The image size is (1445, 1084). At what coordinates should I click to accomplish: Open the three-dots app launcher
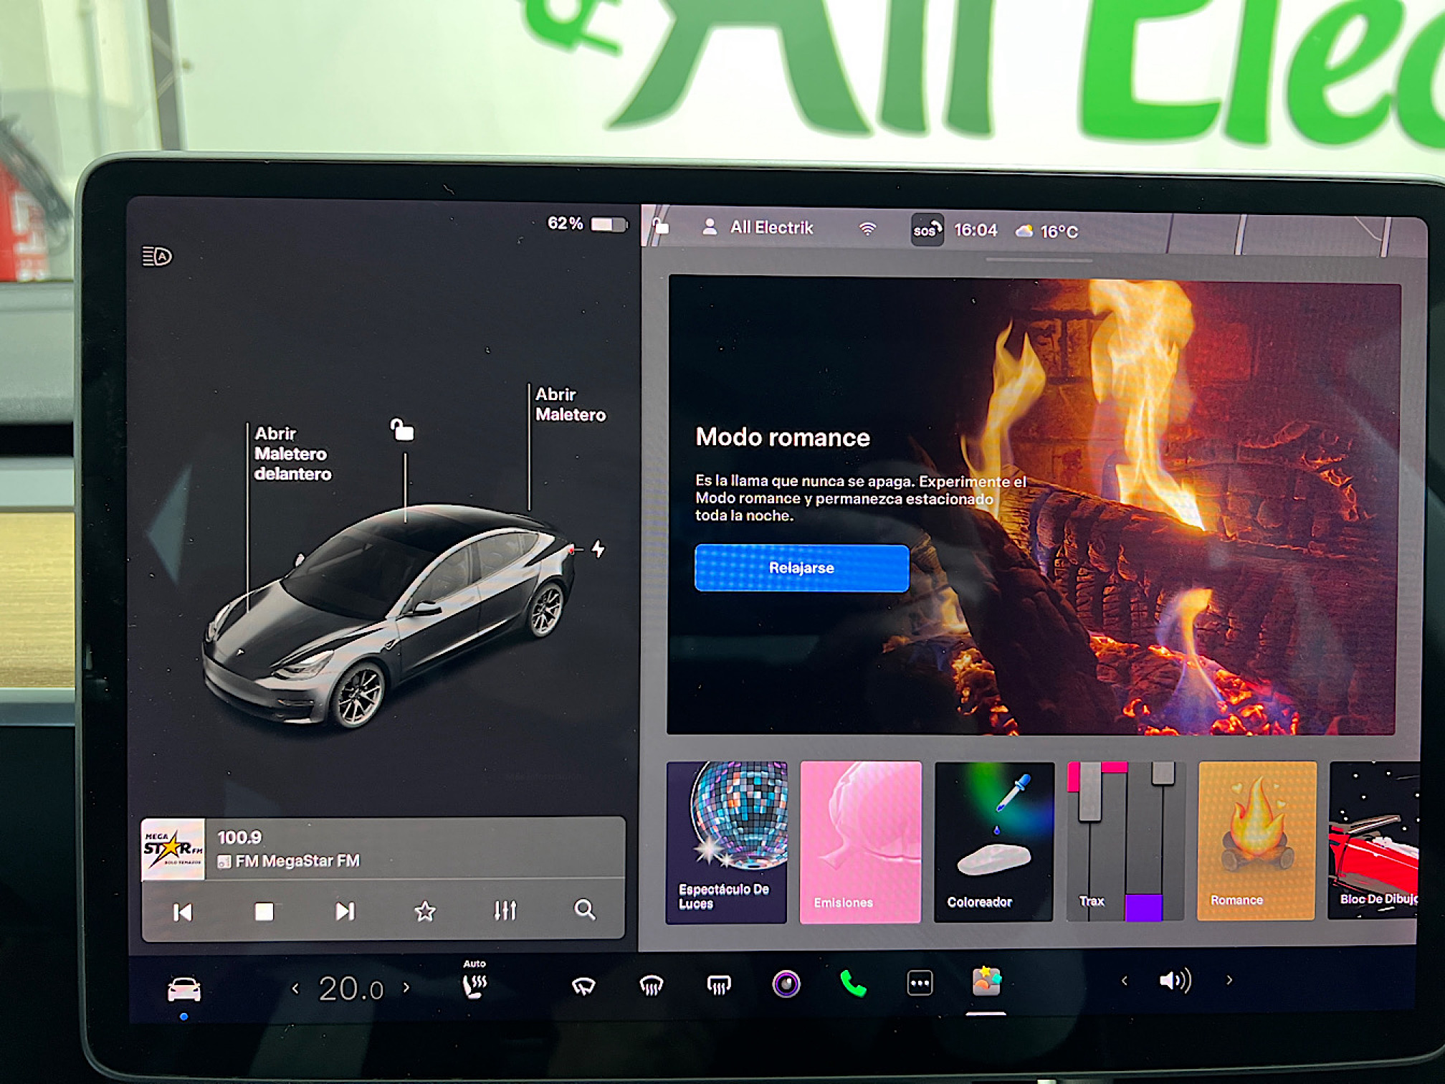point(920,983)
